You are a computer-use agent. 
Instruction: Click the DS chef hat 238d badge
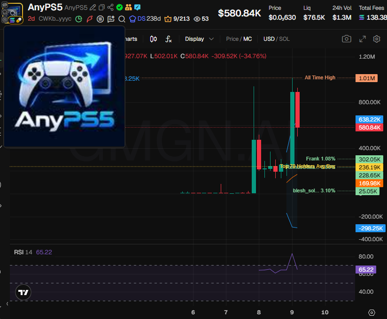(x=145, y=19)
